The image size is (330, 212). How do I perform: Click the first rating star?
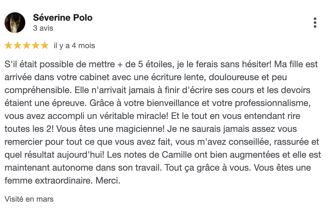[9, 46]
